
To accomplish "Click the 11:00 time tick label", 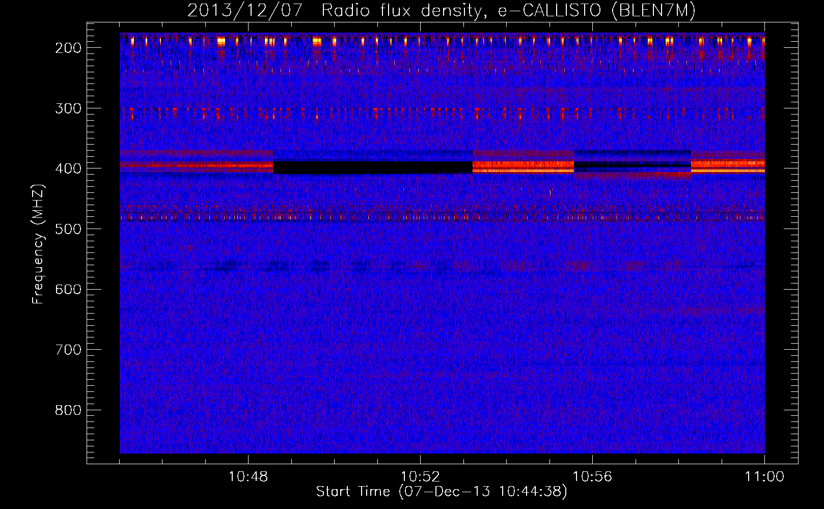I will pyautogui.click(x=764, y=477).
